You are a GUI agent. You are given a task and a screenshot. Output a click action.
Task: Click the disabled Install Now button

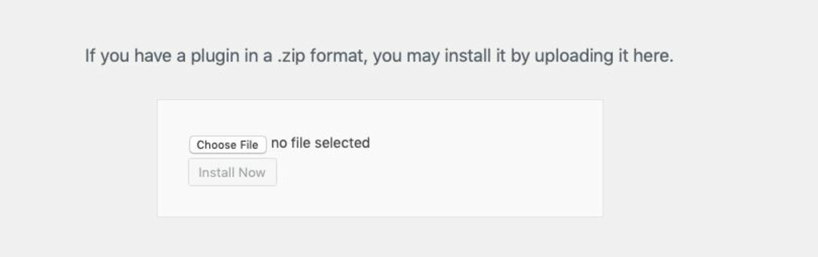tap(232, 172)
